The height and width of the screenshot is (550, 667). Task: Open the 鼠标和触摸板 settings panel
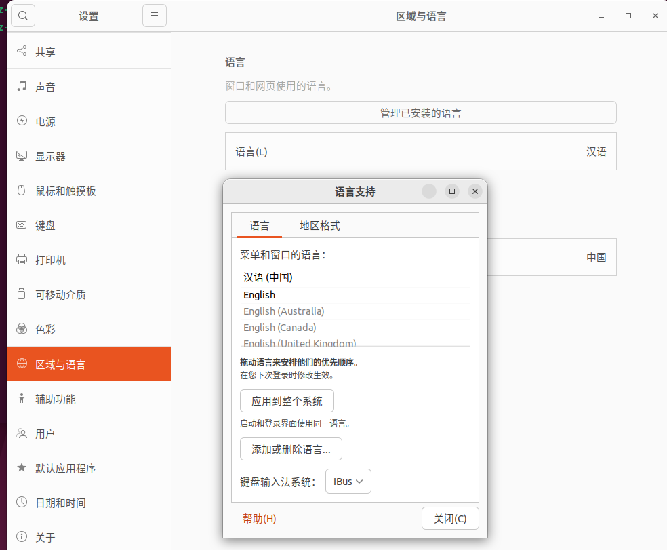click(89, 191)
